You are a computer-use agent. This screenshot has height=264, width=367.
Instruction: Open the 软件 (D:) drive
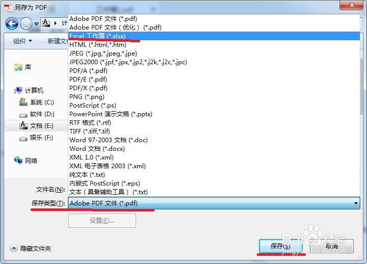[42, 114]
